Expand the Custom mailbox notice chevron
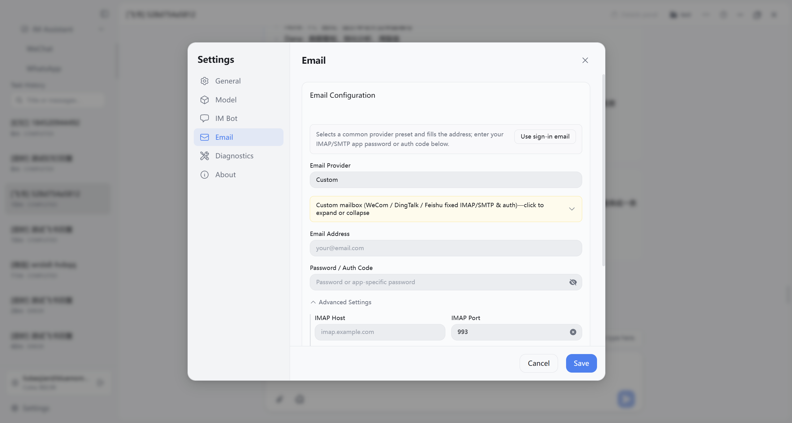This screenshot has width=792, height=423. pos(572,209)
